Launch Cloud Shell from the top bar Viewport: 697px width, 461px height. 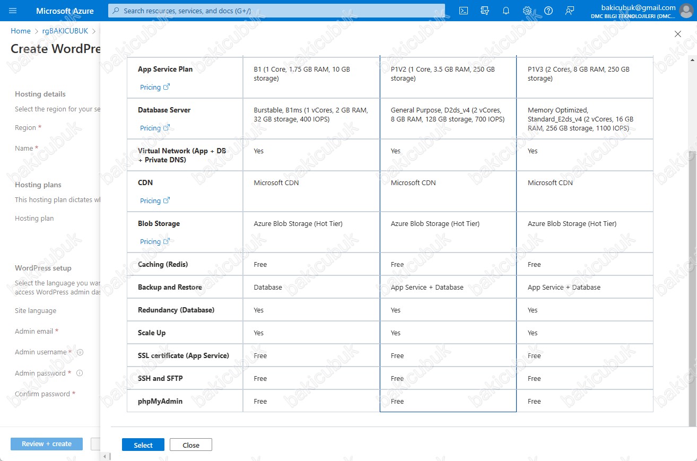[x=464, y=11]
